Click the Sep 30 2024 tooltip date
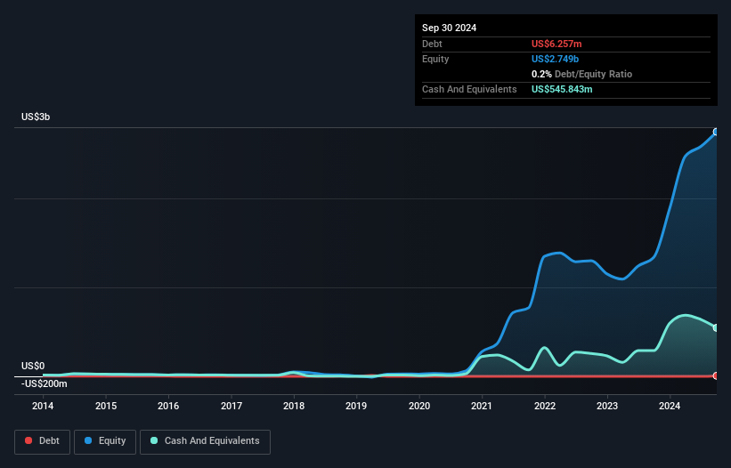The height and width of the screenshot is (468, 731). [x=449, y=28]
